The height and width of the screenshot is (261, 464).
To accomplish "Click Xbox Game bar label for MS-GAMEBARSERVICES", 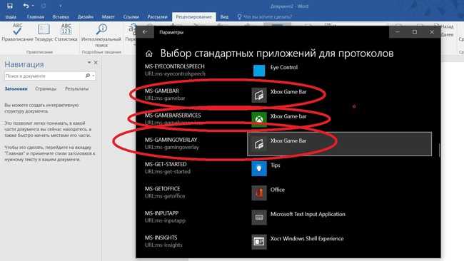I will [288, 116].
